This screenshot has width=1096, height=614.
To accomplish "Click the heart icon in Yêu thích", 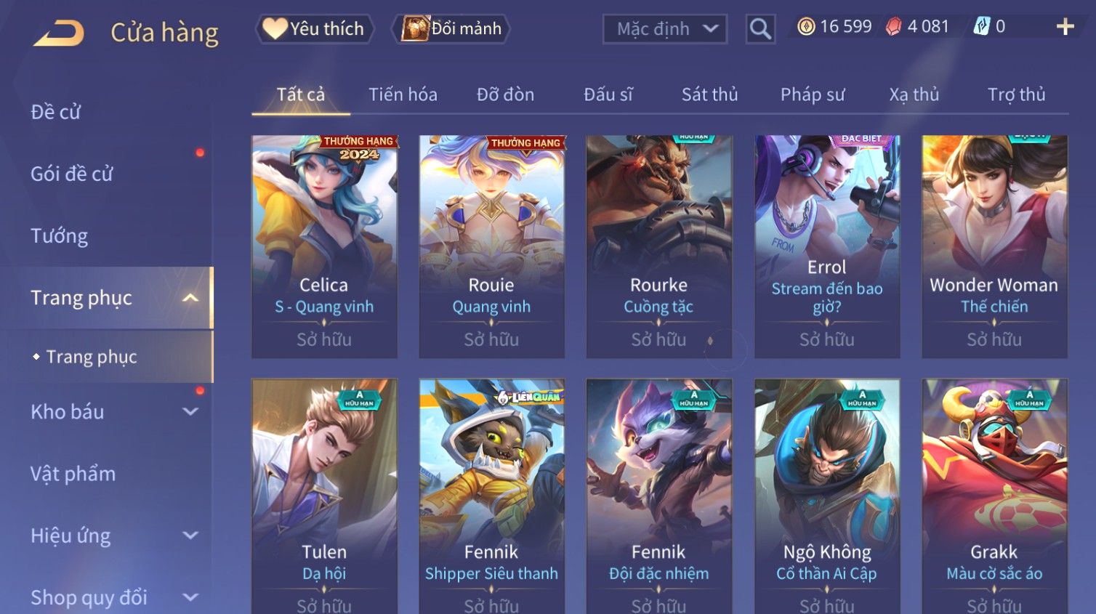I will pos(275,28).
